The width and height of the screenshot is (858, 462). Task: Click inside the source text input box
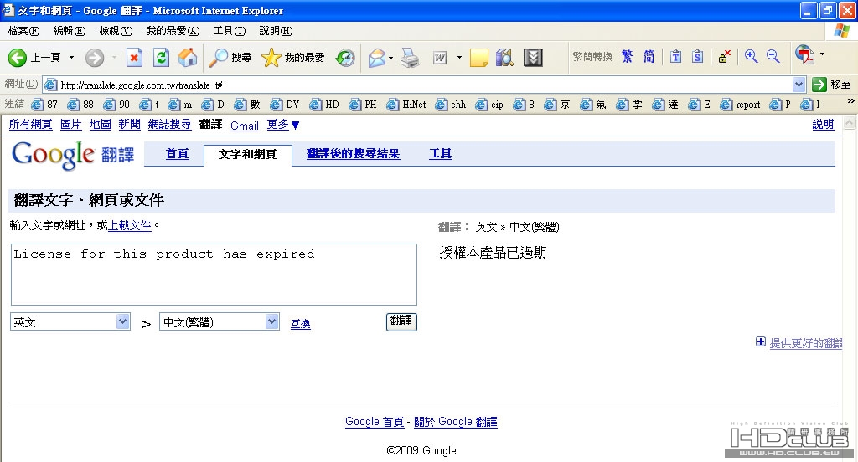pyautogui.click(x=214, y=275)
